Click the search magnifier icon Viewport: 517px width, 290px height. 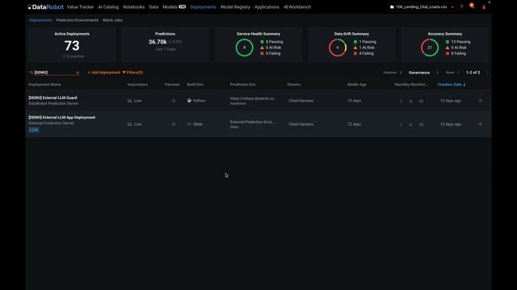(x=32, y=72)
